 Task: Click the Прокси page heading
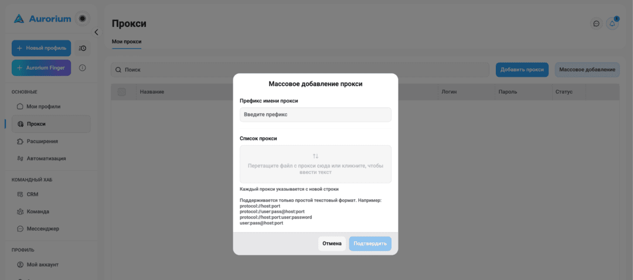(x=129, y=24)
